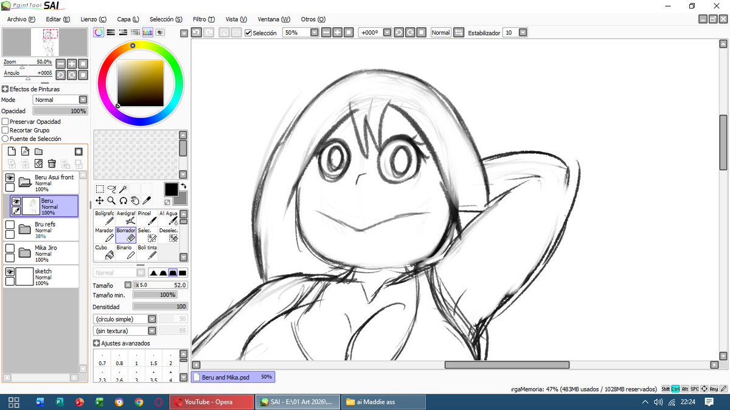Screen dimensions: 730x410
Task: Create a new linework layer
Action: 25,151
